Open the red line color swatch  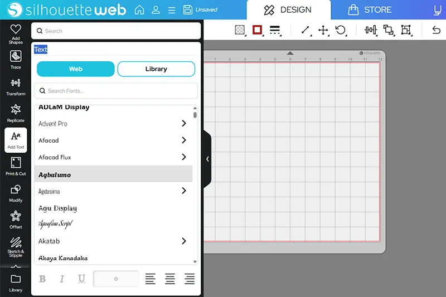click(257, 30)
